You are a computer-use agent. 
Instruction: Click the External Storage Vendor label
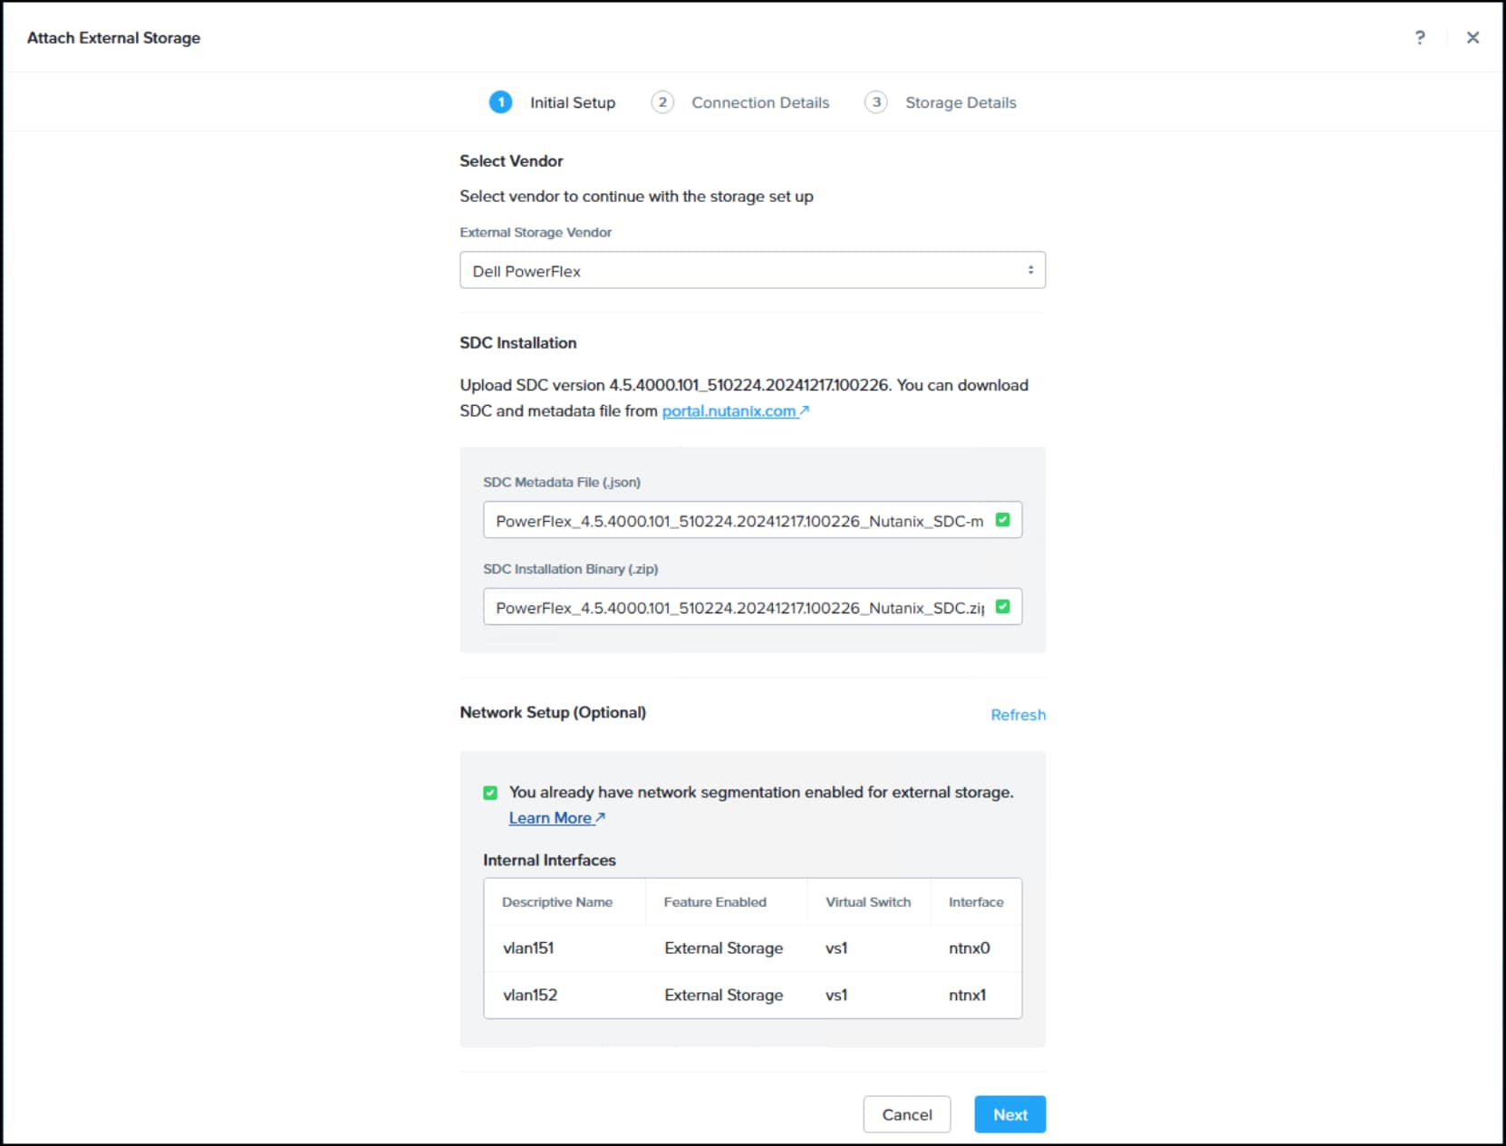click(x=536, y=233)
